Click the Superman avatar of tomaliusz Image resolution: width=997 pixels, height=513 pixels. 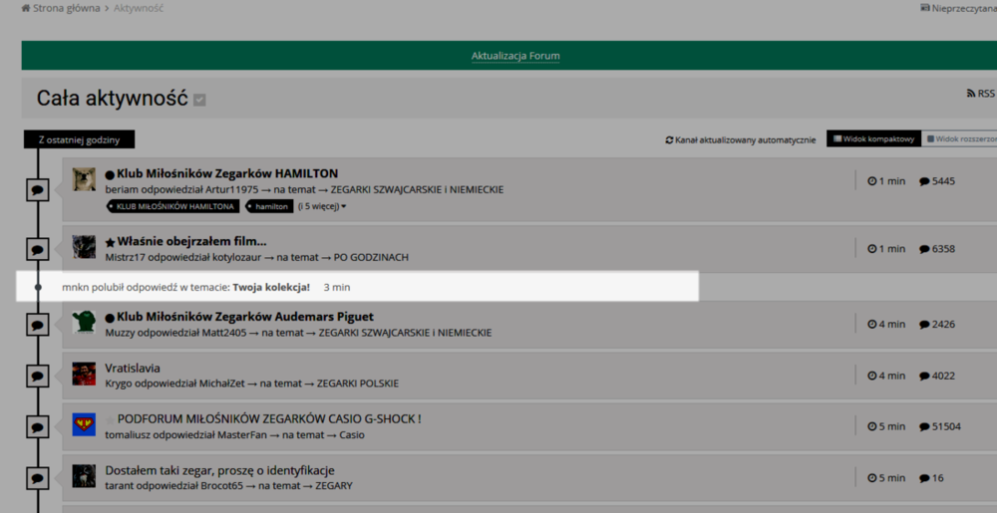coord(84,425)
